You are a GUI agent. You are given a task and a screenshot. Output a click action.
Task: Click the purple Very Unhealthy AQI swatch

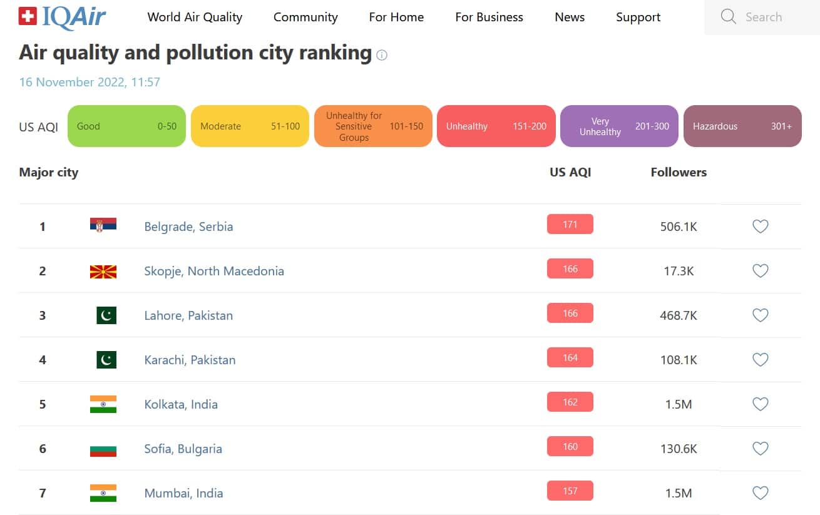(618, 126)
